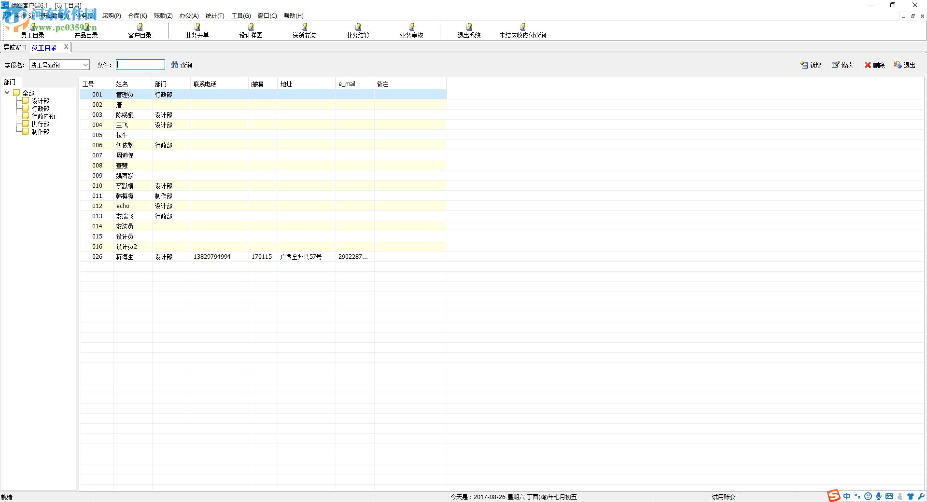Select employee row 003 陈锡娟

263,115
